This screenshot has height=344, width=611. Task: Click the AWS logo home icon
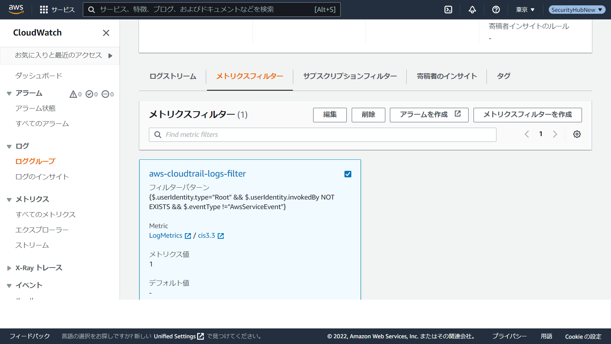(16, 9)
